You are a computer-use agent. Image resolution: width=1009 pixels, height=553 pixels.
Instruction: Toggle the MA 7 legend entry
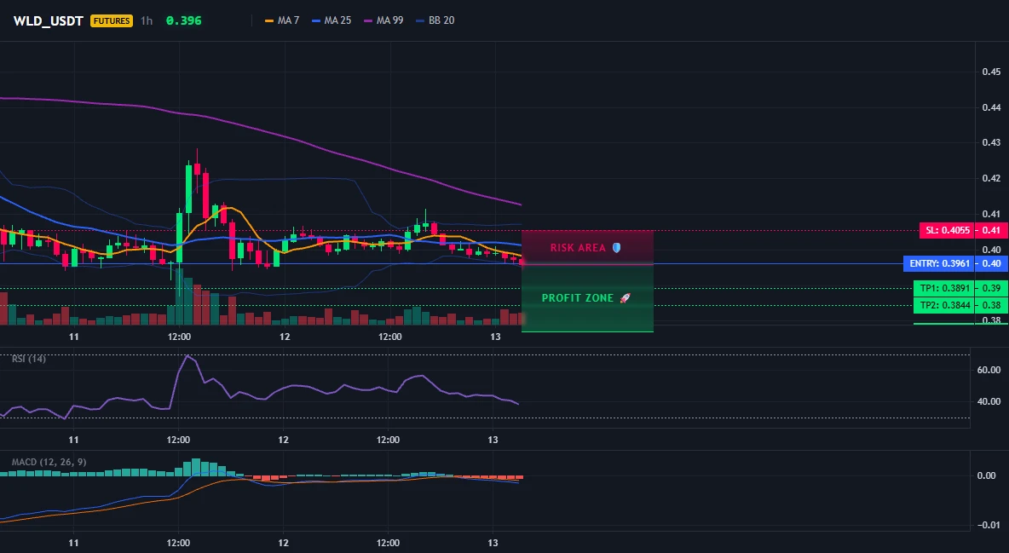tap(282, 20)
